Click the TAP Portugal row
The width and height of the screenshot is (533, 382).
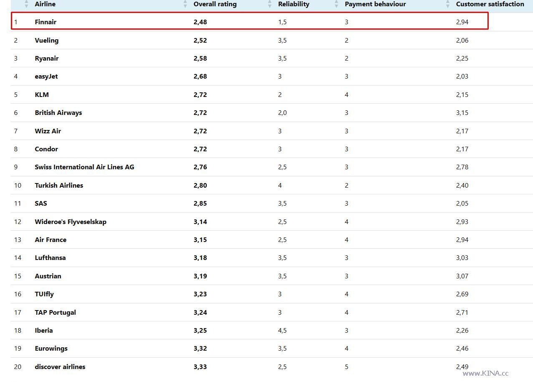click(55, 313)
